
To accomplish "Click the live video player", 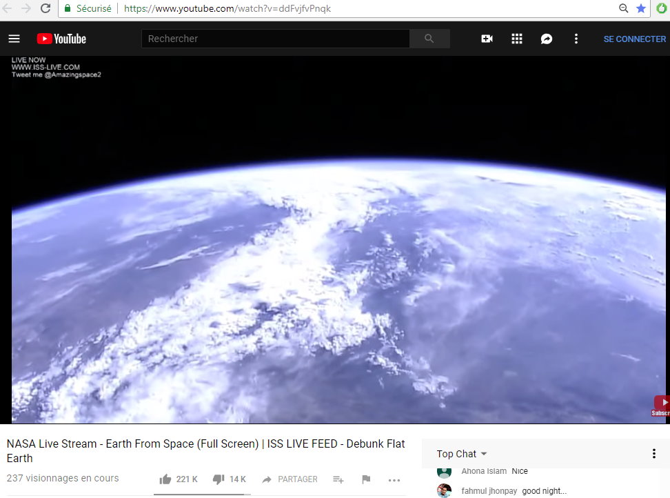I will click(335, 240).
